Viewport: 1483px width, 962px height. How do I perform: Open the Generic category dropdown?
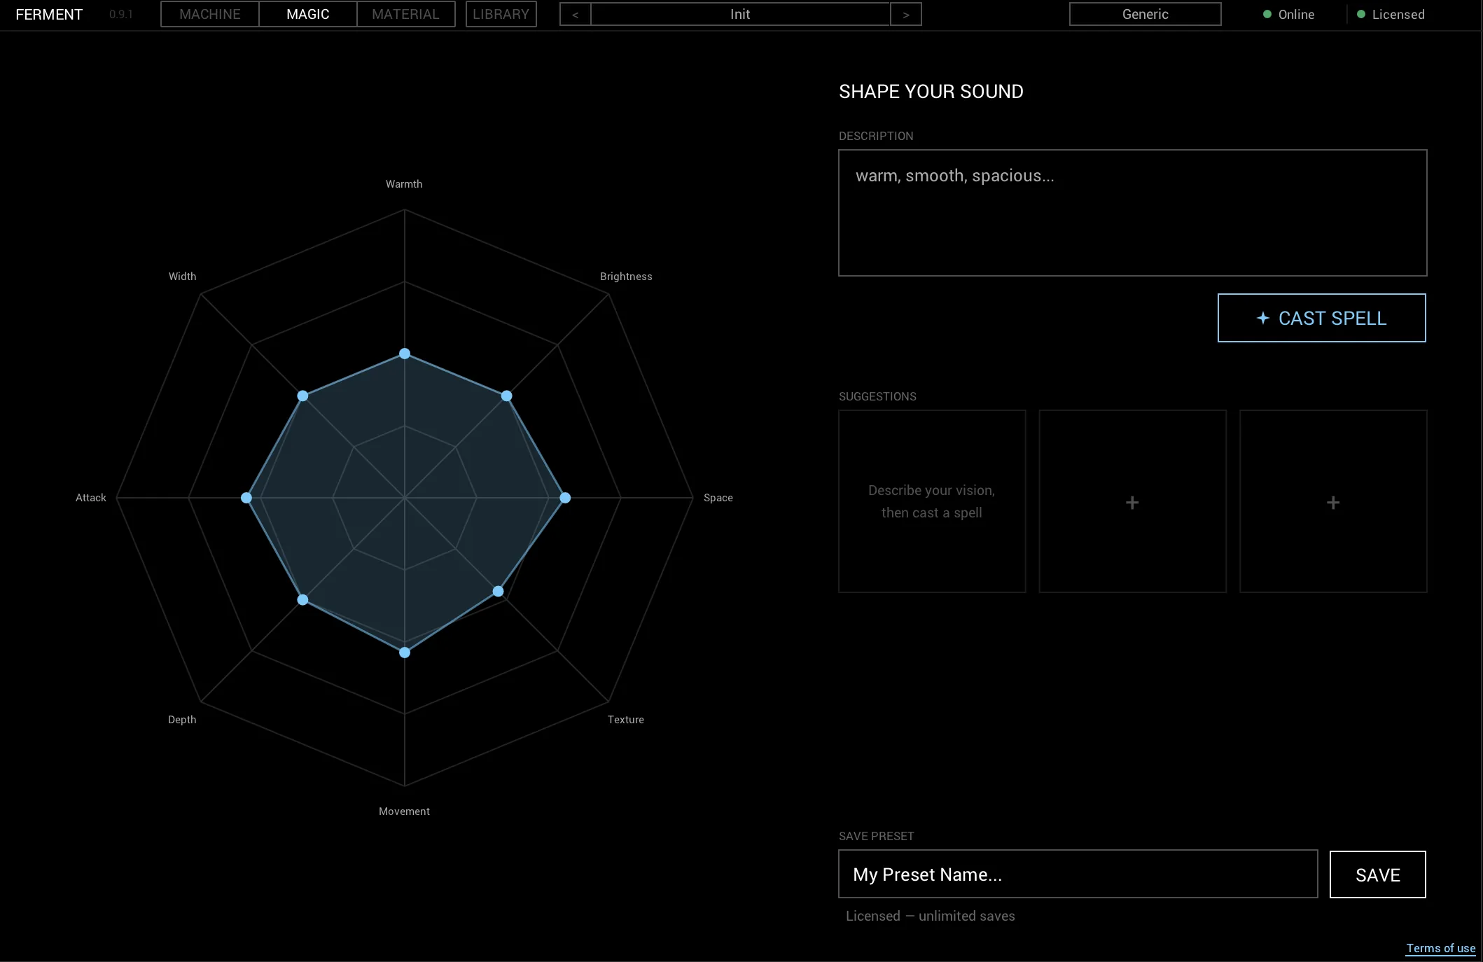[x=1145, y=14]
